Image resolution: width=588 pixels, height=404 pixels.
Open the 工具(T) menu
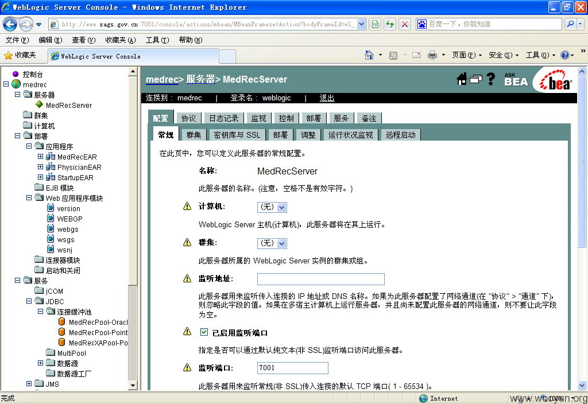(157, 40)
